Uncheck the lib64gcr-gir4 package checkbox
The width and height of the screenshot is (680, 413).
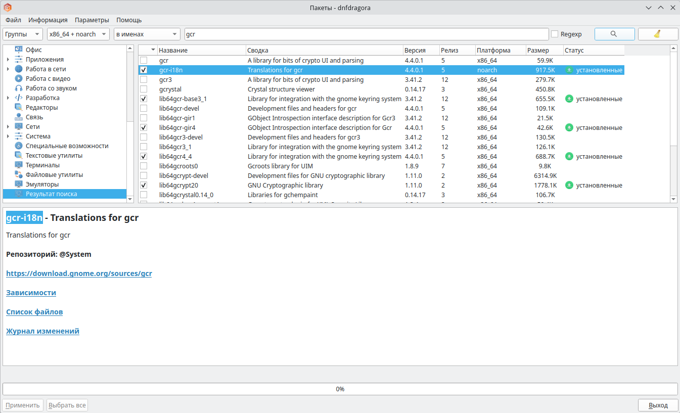(144, 128)
